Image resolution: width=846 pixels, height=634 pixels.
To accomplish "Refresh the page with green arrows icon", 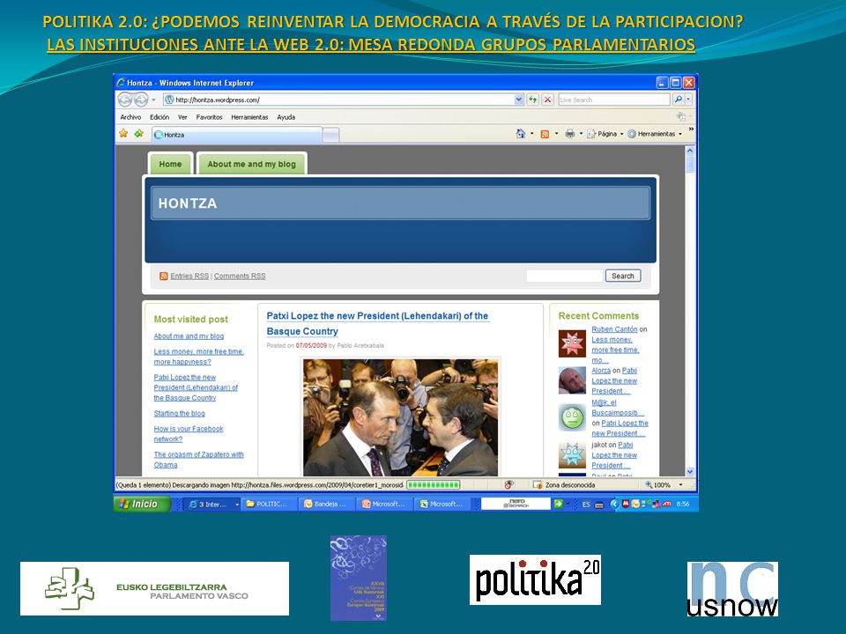I will (x=532, y=100).
